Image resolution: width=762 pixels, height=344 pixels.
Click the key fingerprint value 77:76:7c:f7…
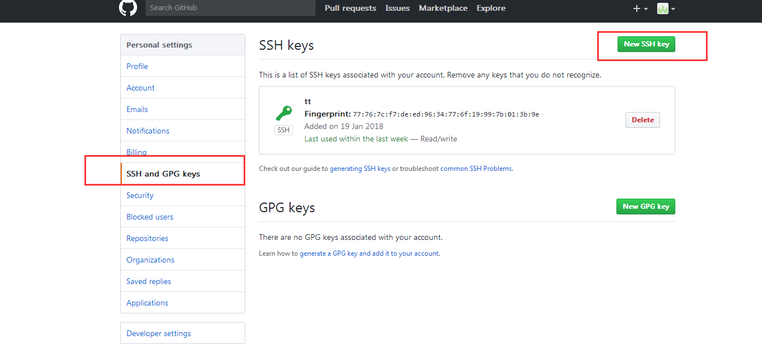446,114
